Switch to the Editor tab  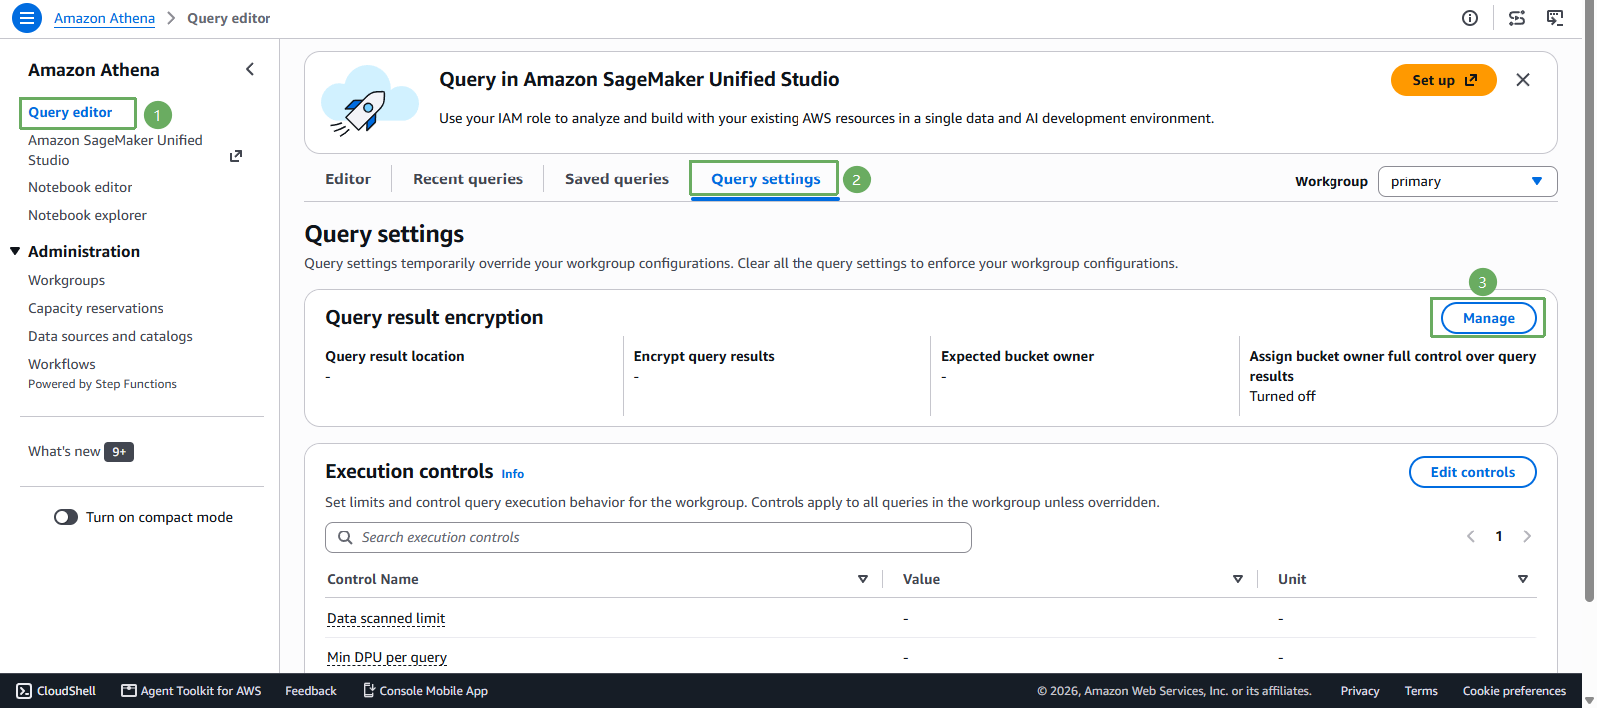tap(348, 179)
